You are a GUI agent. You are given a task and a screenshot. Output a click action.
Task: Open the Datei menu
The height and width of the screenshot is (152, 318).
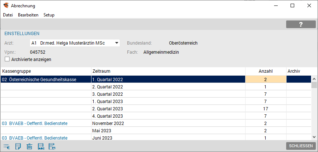click(x=8, y=15)
